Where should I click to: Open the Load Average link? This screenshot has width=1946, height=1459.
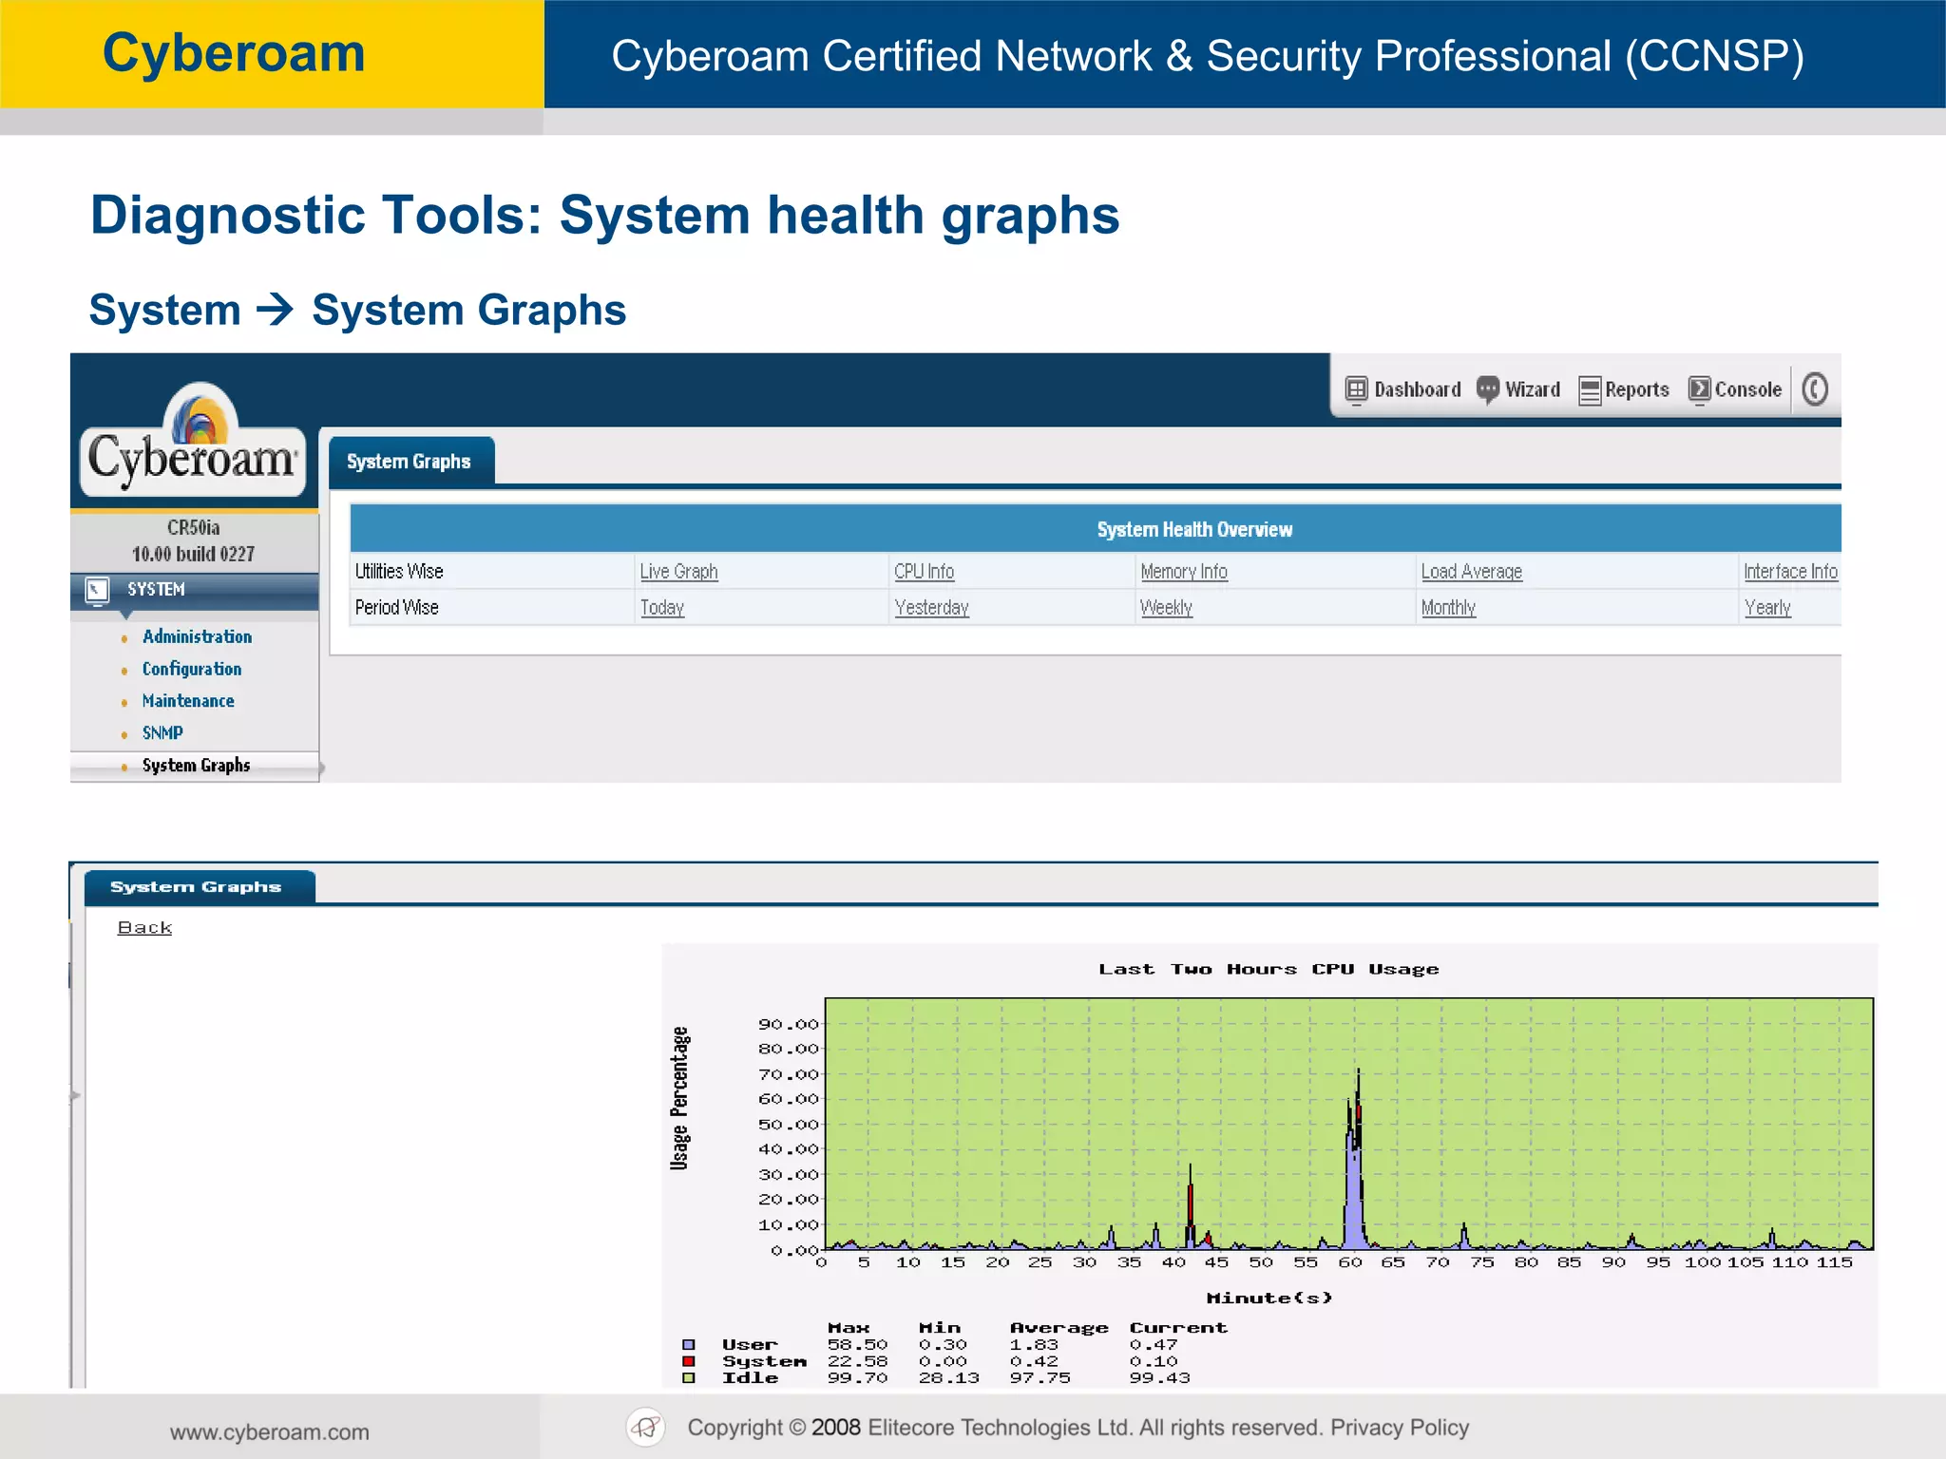tap(1471, 572)
